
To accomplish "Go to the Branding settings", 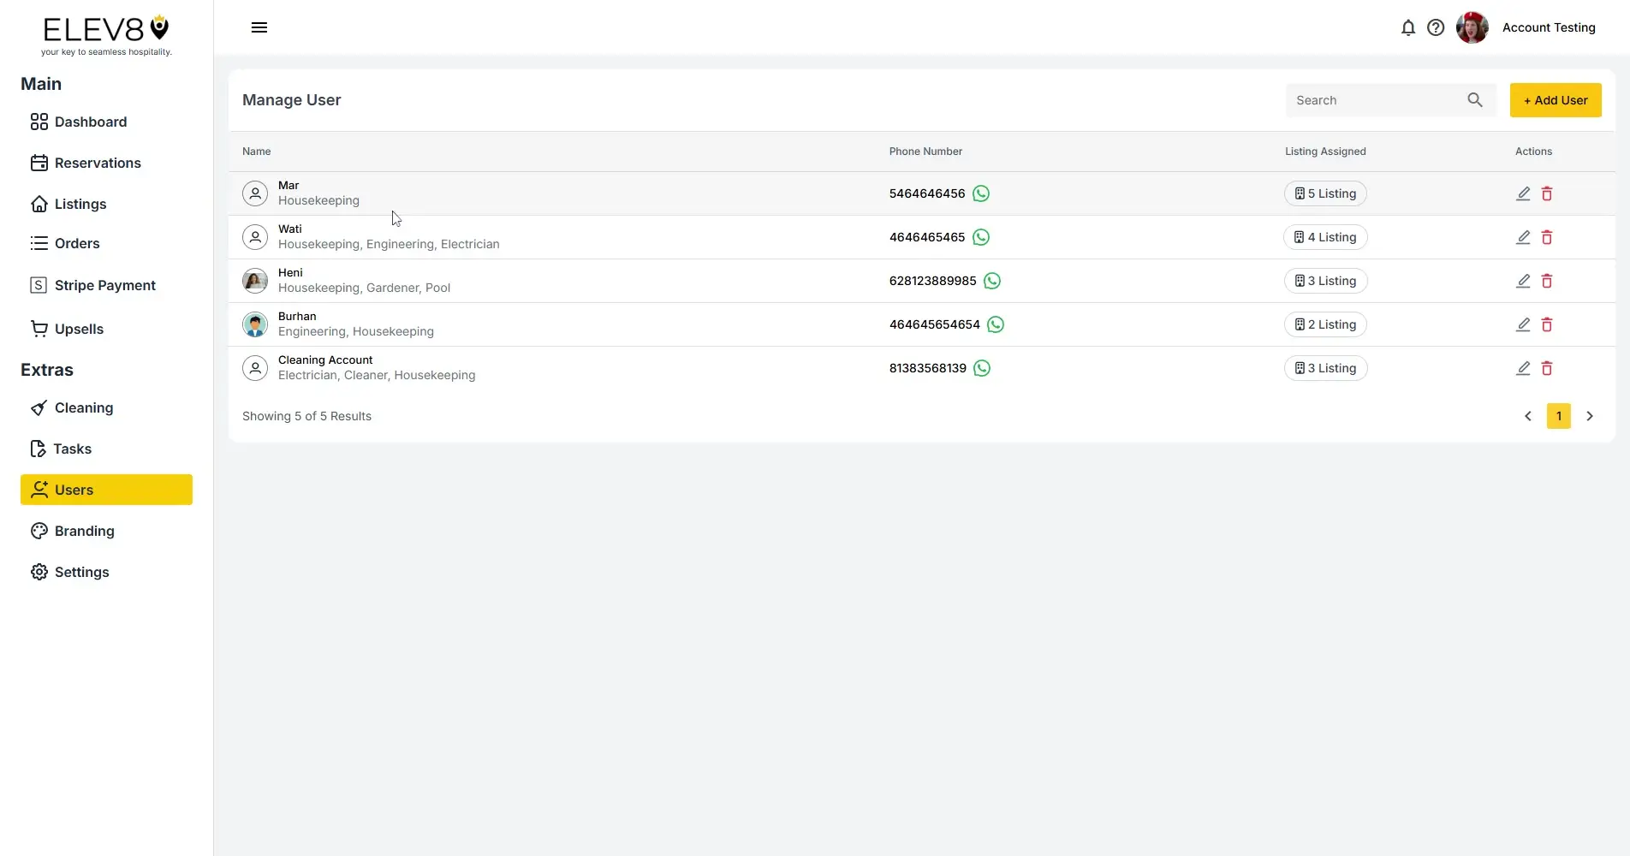I will pos(84,531).
